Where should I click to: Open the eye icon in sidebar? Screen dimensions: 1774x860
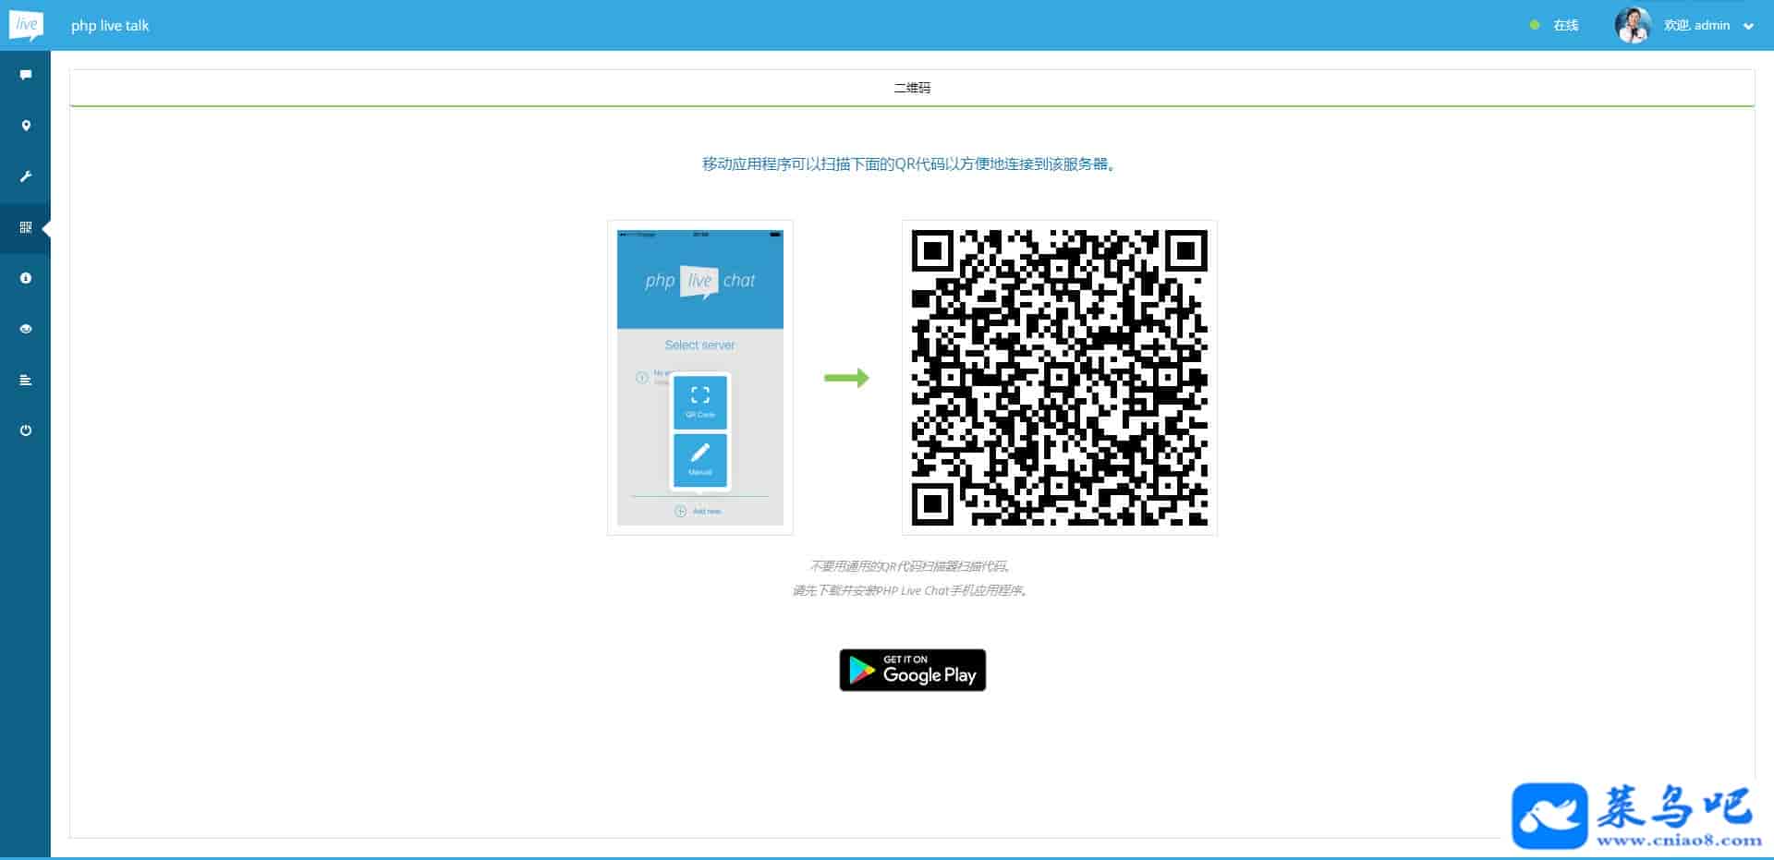coord(26,329)
